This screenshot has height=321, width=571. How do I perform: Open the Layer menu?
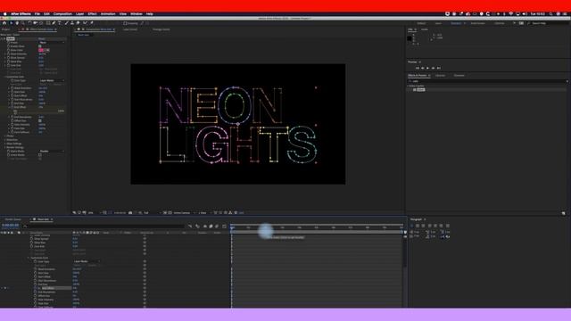tap(79, 14)
